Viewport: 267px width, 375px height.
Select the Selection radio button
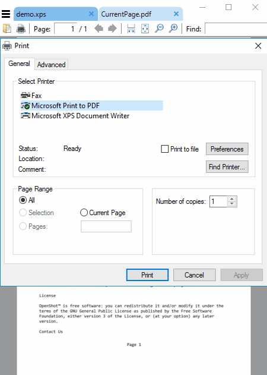coord(23,212)
